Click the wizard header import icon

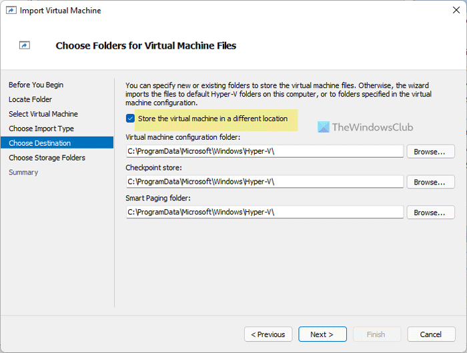(x=25, y=45)
